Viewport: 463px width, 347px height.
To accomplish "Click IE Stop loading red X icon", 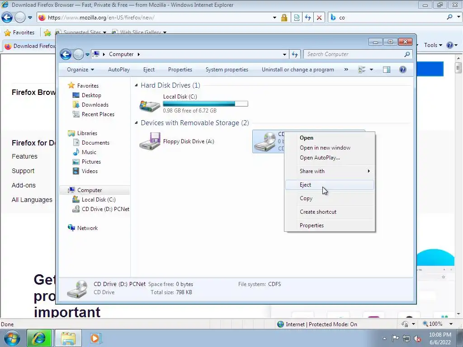I will (319, 18).
